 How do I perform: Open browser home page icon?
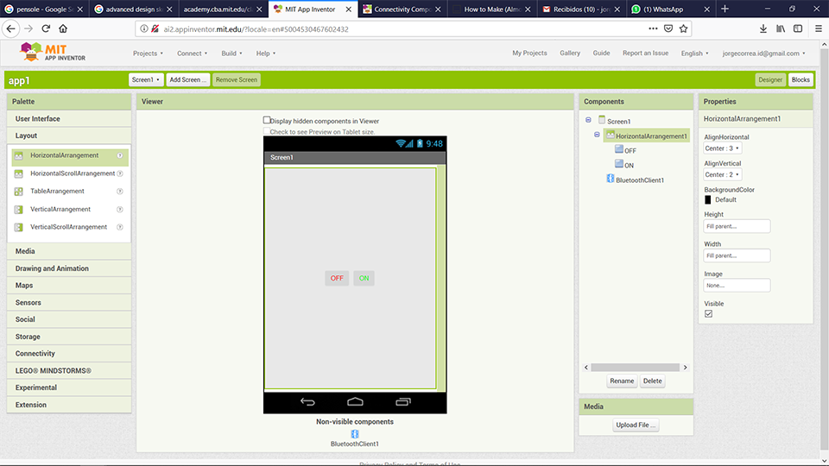[63, 28]
